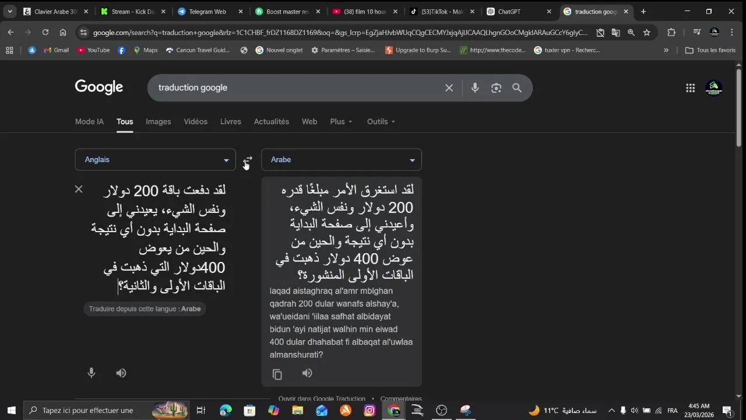Close the Clavier Arabe browser tab
Screen dimensions: 746x420
click(x=86, y=12)
